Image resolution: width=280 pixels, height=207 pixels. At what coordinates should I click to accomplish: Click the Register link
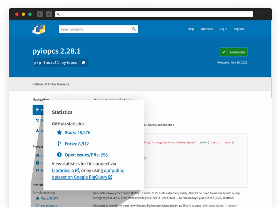point(239,29)
